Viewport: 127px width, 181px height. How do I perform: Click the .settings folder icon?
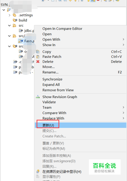(14, 15)
